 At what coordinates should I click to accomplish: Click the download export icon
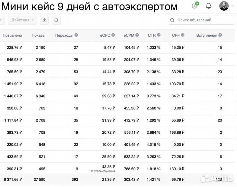pyautogui.click(x=44, y=20)
